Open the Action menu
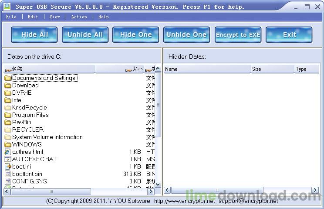This screenshot has width=324, height=209. coord(79,17)
